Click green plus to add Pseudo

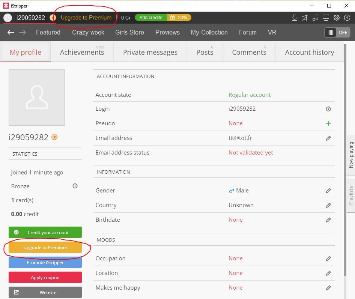pyautogui.click(x=328, y=123)
